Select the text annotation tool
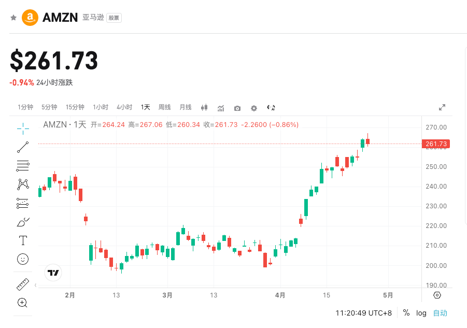467x328 pixels. [x=23, y=240]
